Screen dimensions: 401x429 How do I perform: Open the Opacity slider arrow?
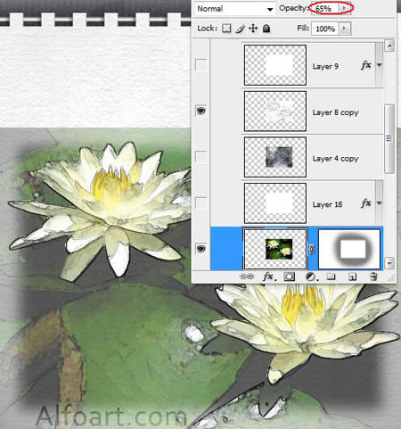click(345, 8)
